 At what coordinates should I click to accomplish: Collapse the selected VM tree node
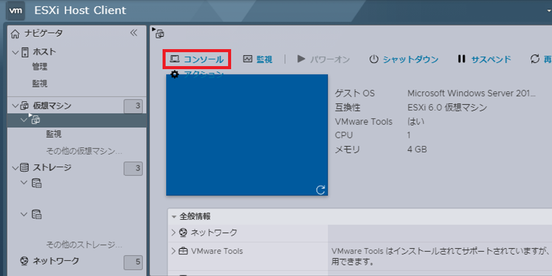[x=24, y=120]
